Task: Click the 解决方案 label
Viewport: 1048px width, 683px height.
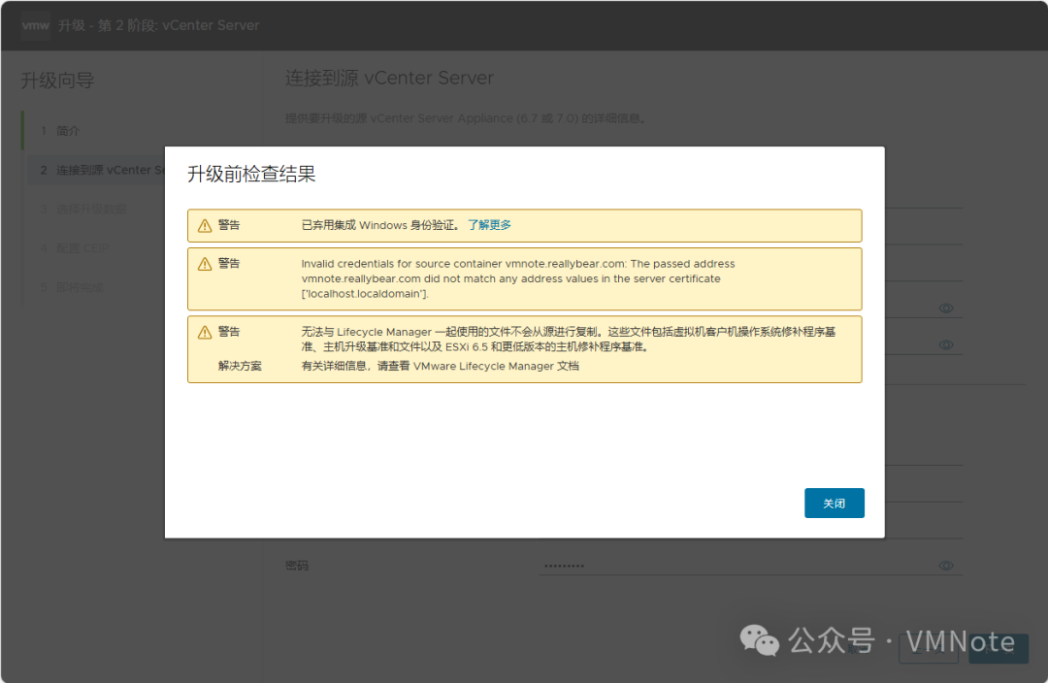Action: tap(240, 366)
